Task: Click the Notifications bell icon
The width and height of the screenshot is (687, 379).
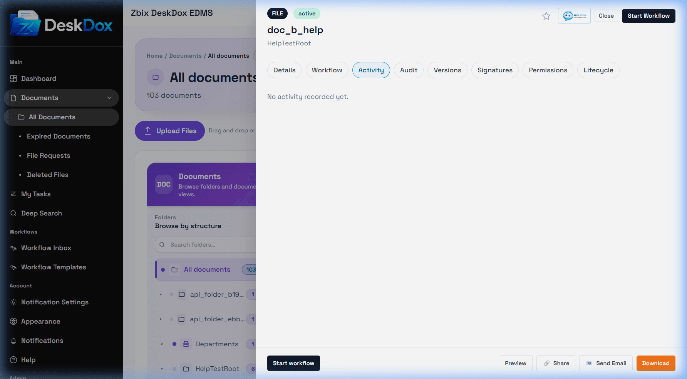Action: [13, 341]
